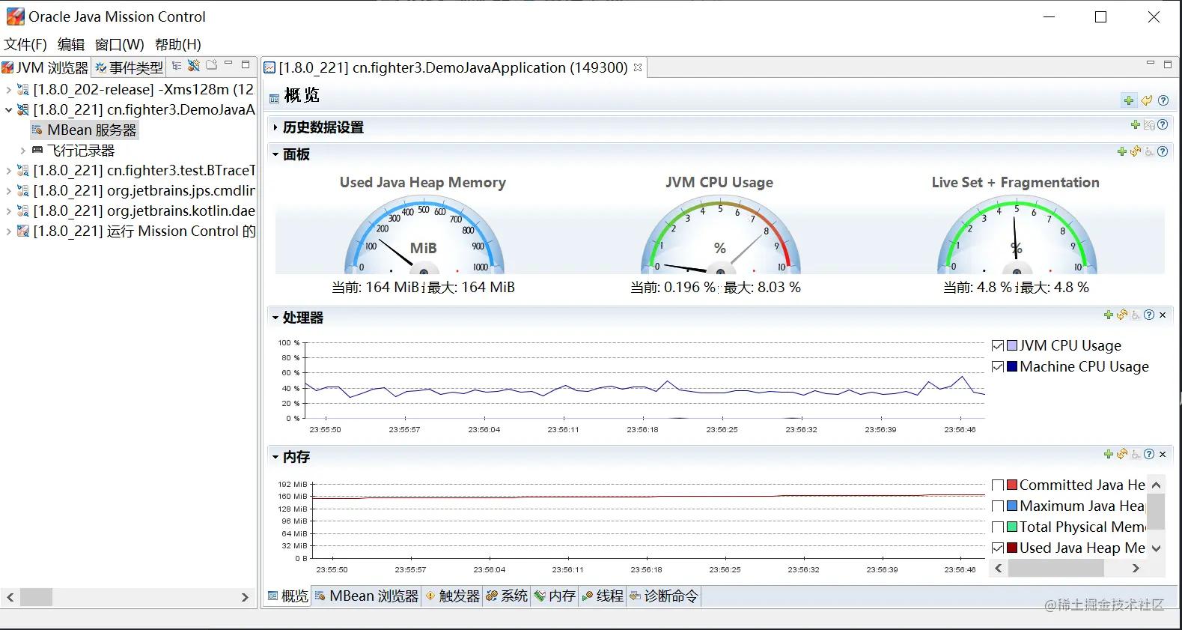Click the Committed Java Heap red color swatch
This screenshot has height=630, width=1182.
(x=1012, y=485)
